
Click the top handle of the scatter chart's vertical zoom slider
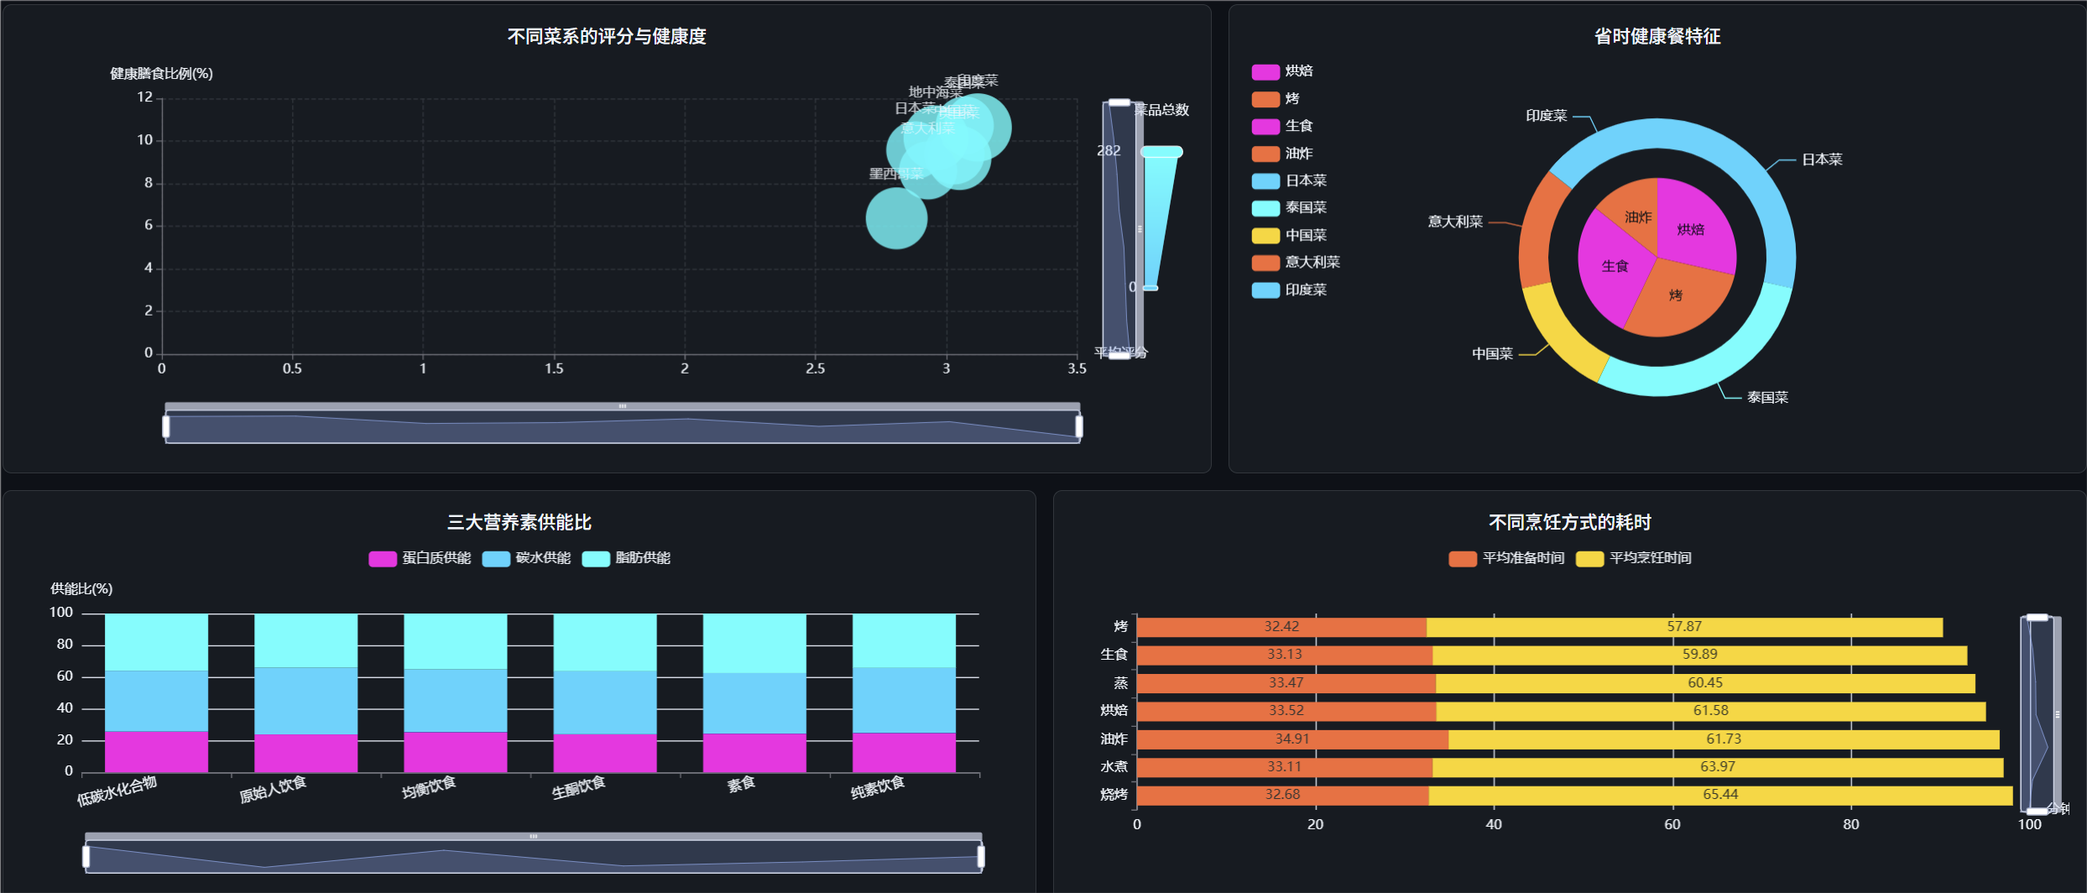click(x=1119, y=102)
